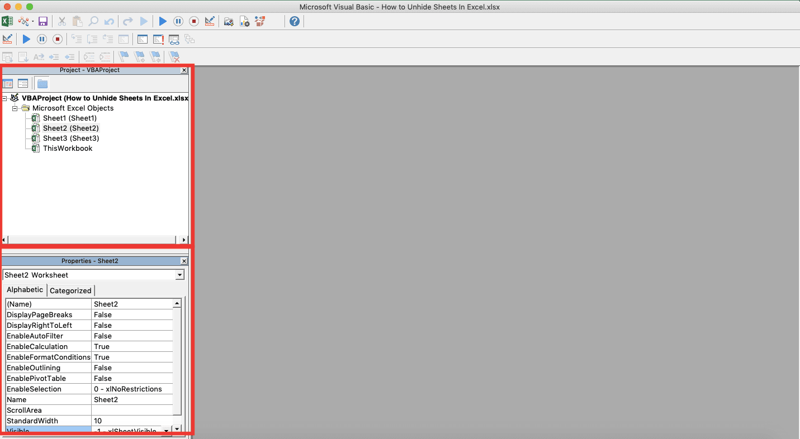Click the Cut scissors icon
The width and height of the screenshot is (800, 439).
click(x=62, y=21)
